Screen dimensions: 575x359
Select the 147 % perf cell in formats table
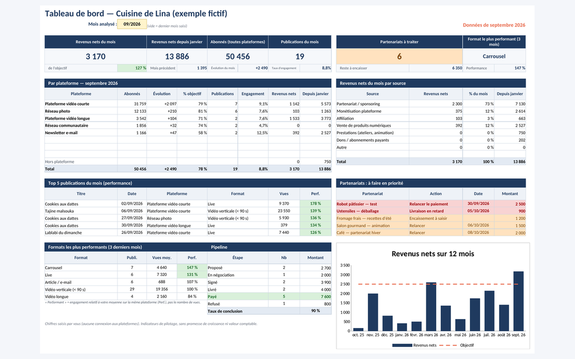point(192,268)
